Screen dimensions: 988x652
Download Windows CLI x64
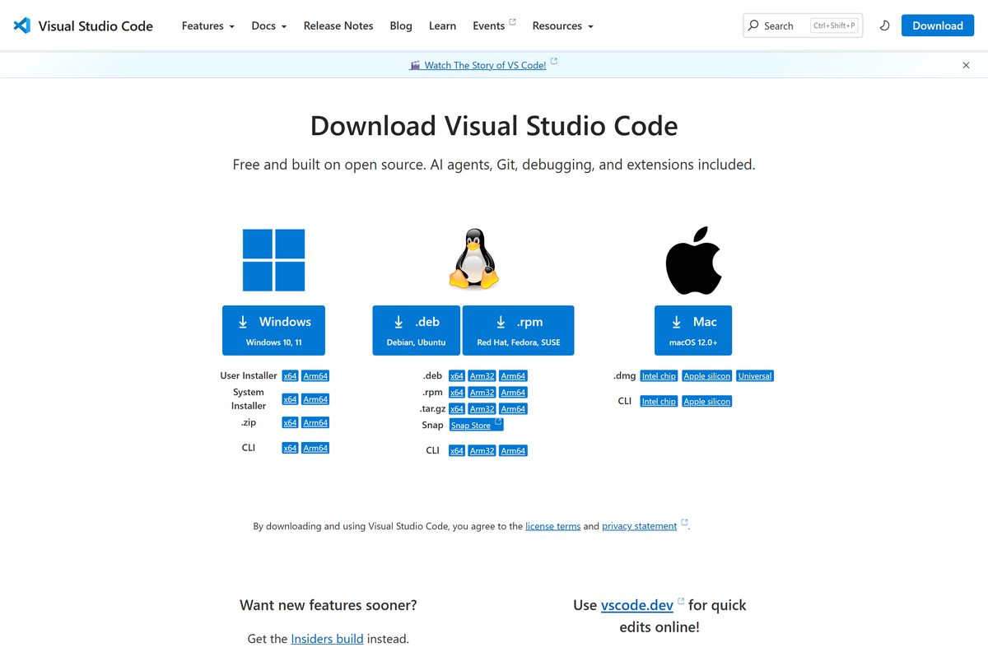(290, 448)
